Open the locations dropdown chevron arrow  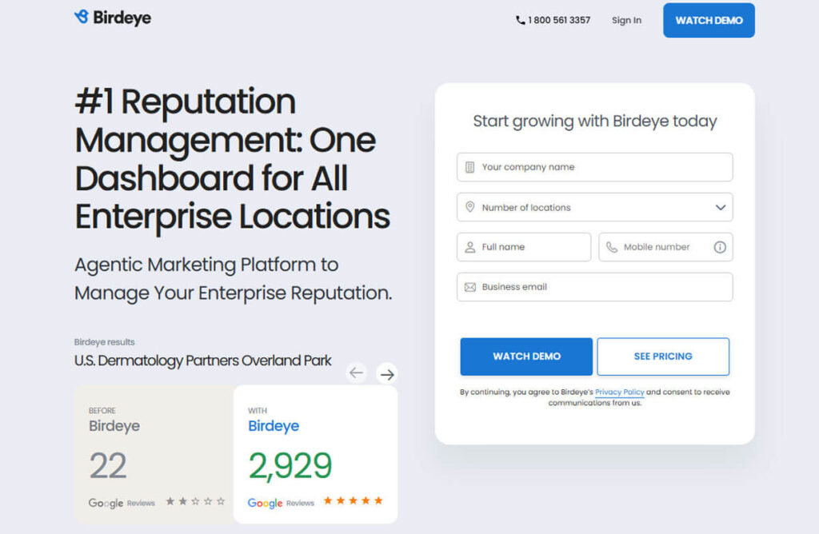pos(721,207)
